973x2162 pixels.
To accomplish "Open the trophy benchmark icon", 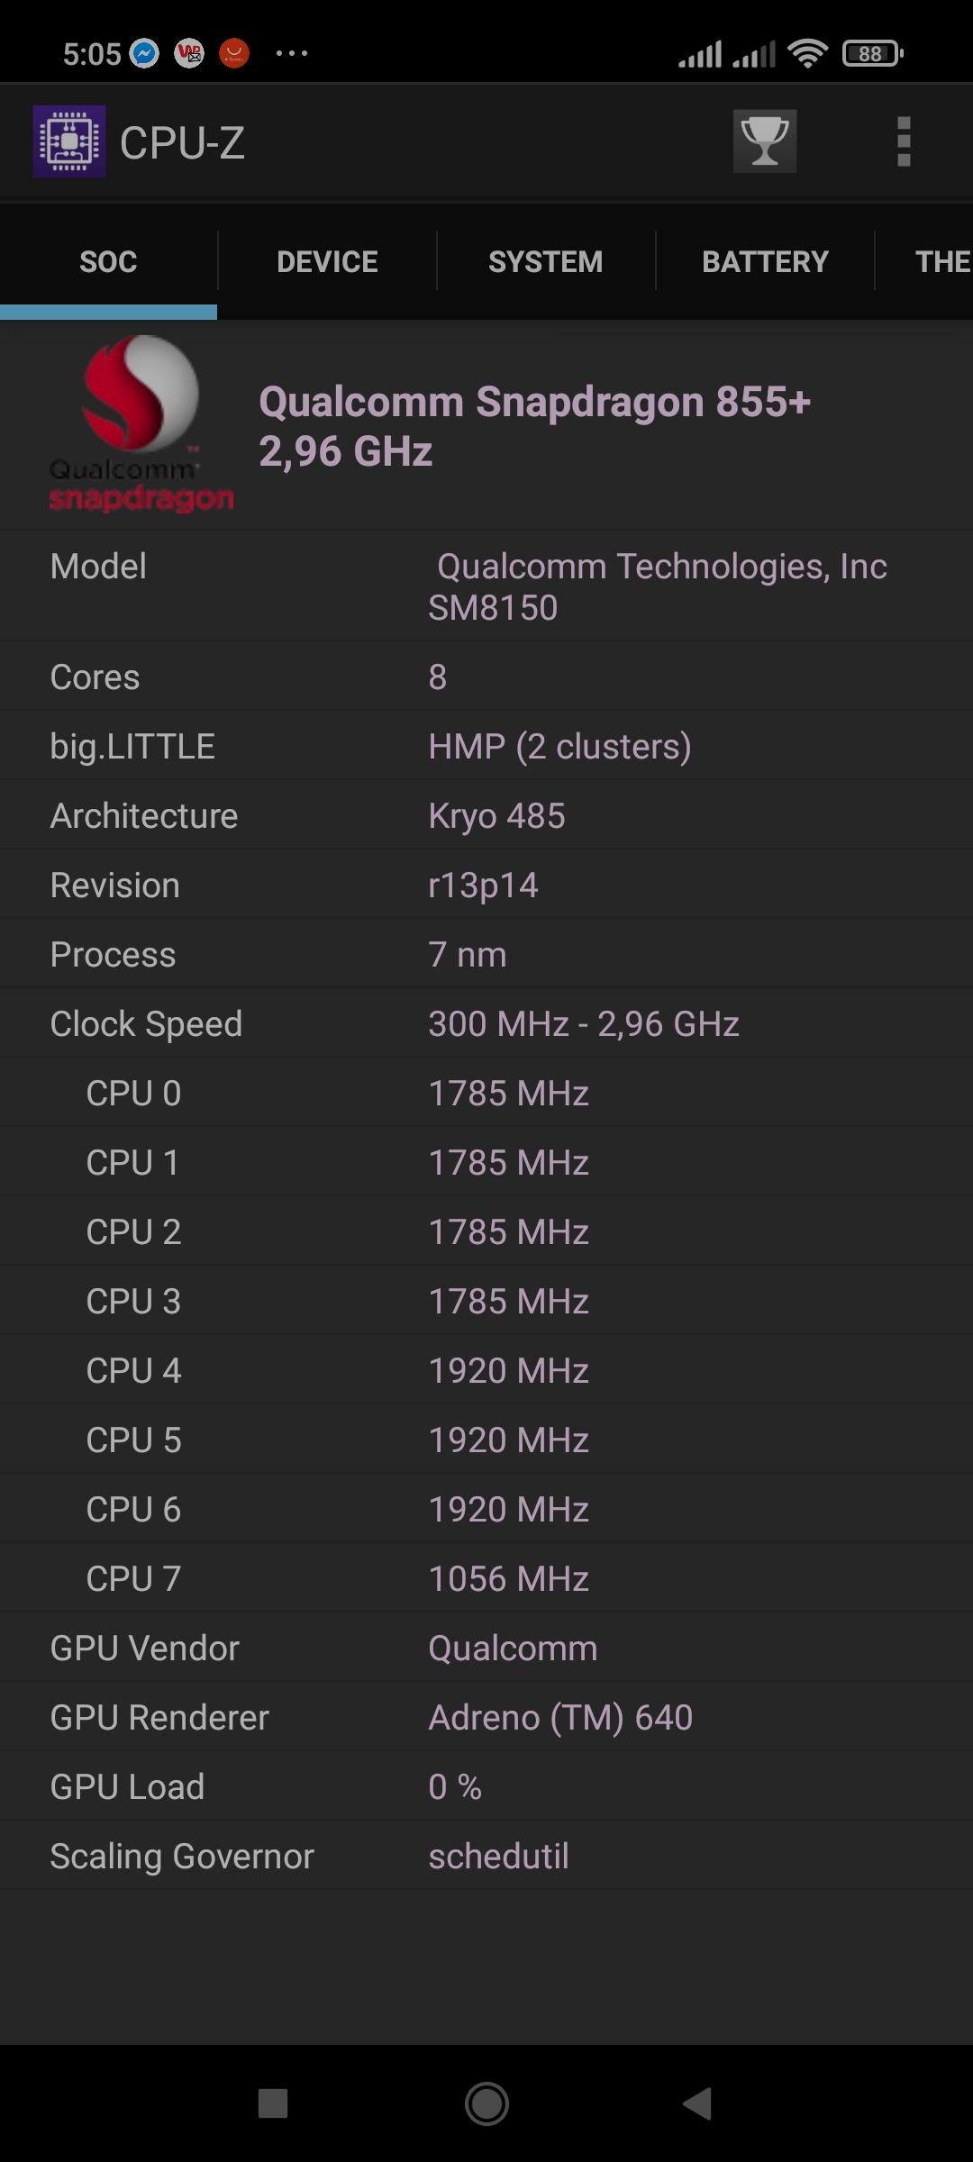I will point(764,141).
